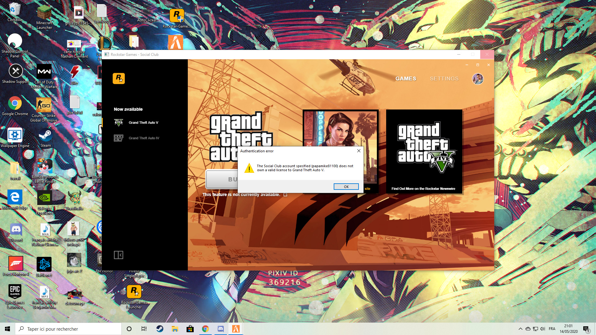Open Battle.net desktop icon
596x335 pixels.
pyautogui.click(x=44, y=267)
